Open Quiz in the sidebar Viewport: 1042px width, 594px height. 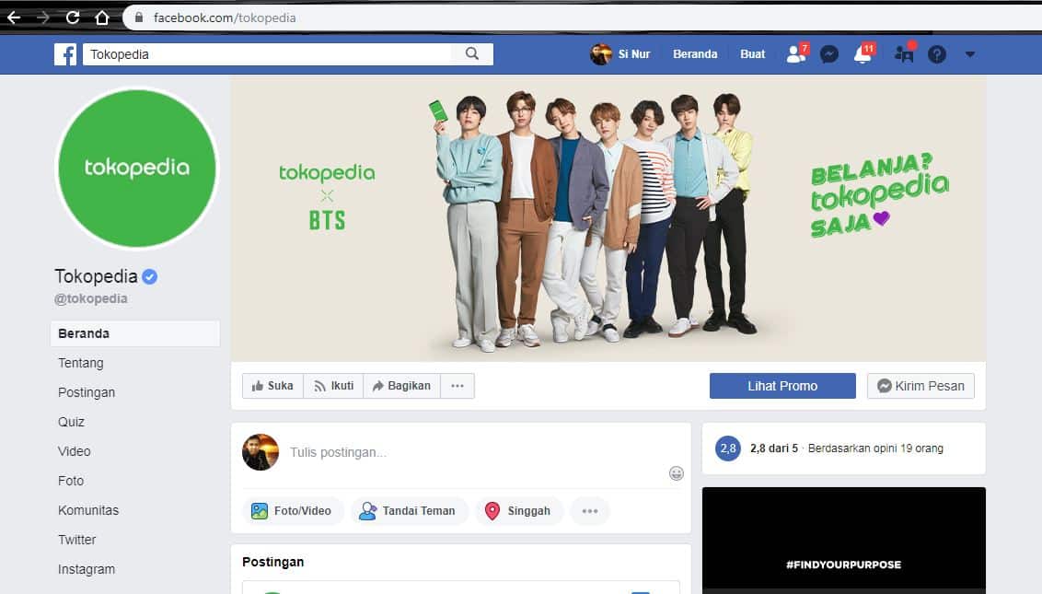pyautogui.click(x=71, y=422)
